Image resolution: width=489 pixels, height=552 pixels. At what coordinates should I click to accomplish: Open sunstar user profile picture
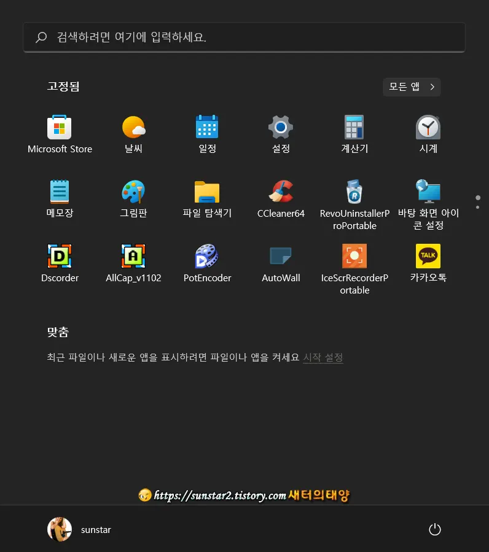point(60,529)
